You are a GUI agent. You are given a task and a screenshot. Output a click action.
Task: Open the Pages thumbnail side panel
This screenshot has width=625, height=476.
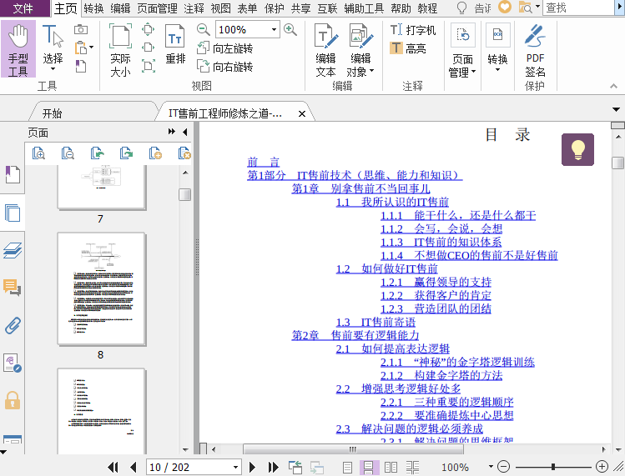[x=13, y=213]
